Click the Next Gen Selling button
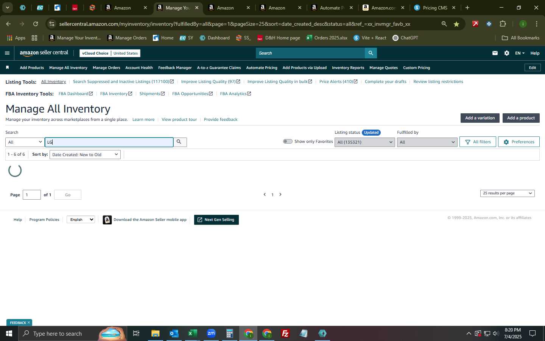 [216, 220]
